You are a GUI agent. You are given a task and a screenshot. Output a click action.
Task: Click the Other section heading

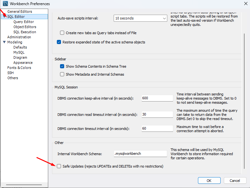(x=59, y=143)
